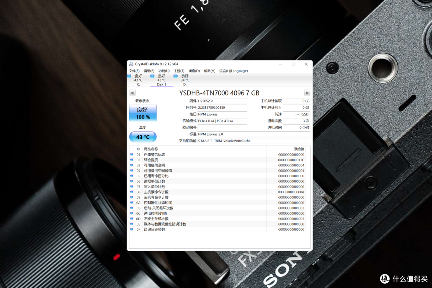Viewport: 432px width, 288px height.
Task: Click the firmware field H230523a
Action: point(222,101)
